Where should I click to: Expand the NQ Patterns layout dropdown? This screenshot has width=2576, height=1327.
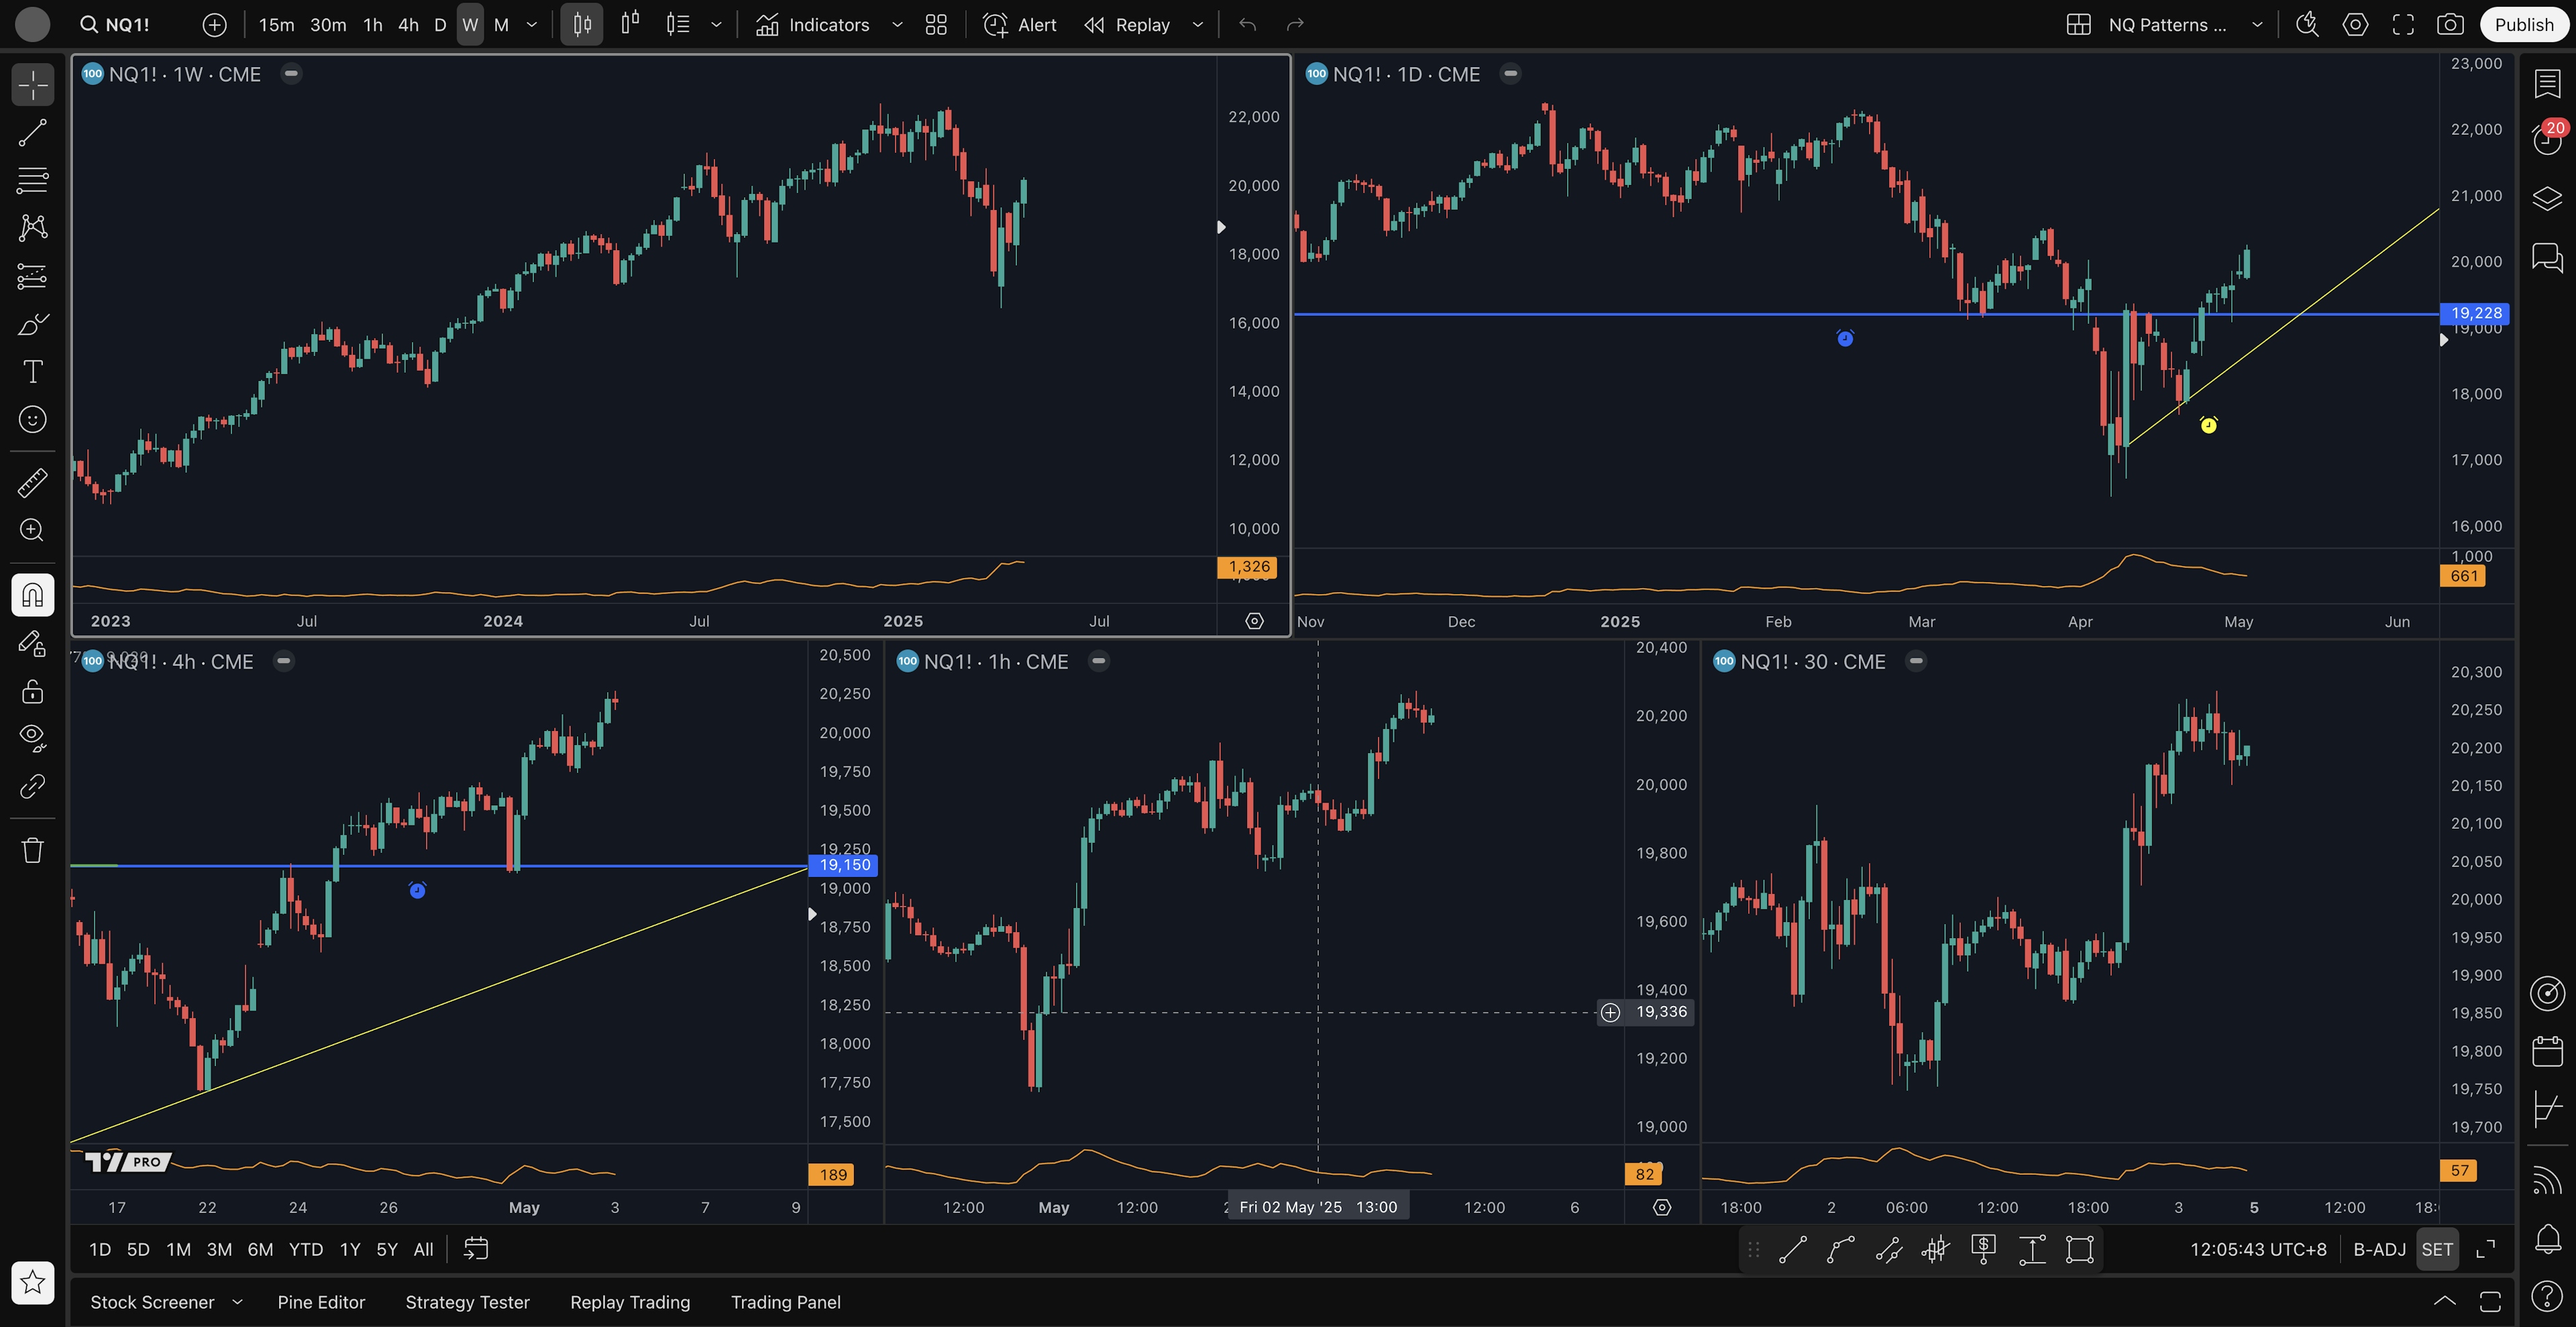pyautogui.click(x=2257, y=25)
